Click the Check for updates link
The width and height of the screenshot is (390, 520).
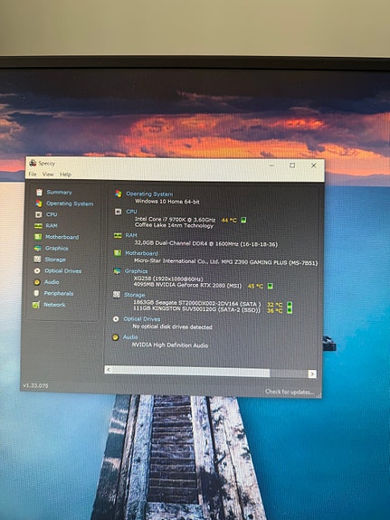tap(290, 392)
